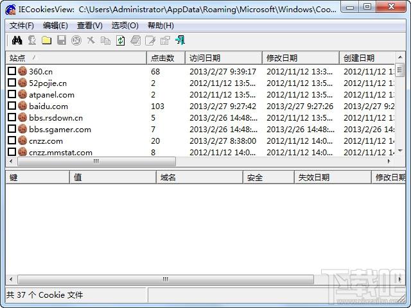This screenshot has width=411, height=308.
Task: Click the upper list vertical scrollbar thumb
Action: 399,70
